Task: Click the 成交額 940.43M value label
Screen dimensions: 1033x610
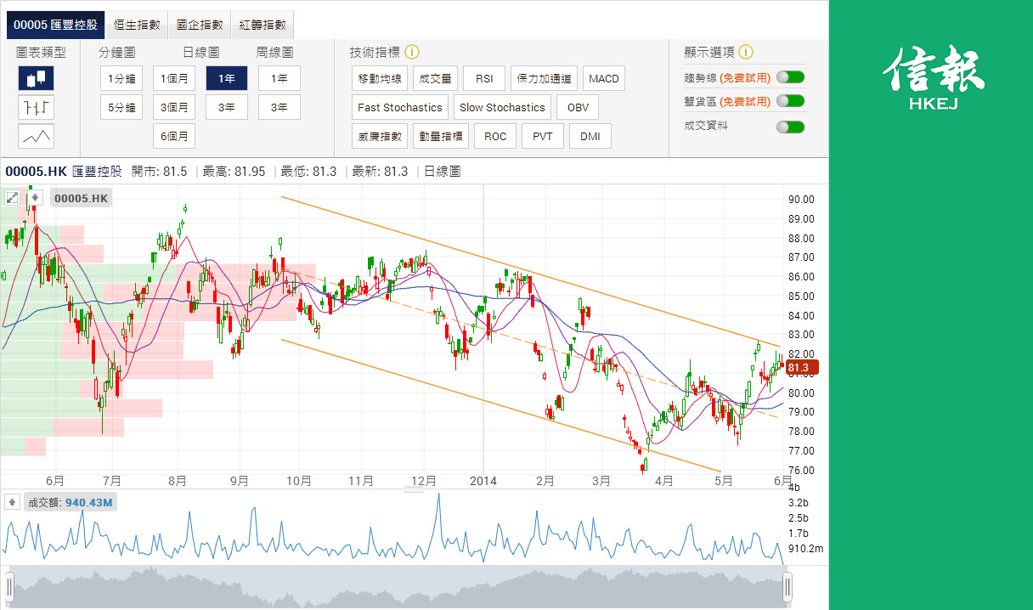Action: [70, 502]
